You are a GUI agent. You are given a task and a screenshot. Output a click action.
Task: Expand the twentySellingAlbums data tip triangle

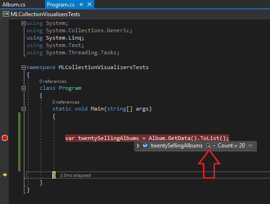pos(138,146)
